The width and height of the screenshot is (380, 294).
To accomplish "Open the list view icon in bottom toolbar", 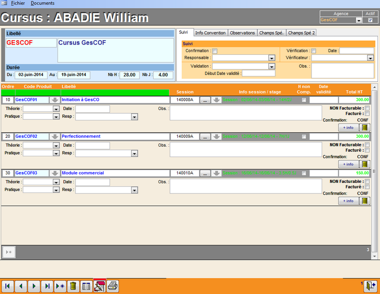I will [86, 286].
